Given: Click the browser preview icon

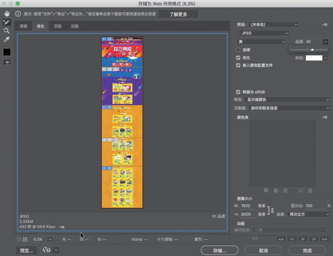Looking at the screenshot, I should click(47, 250).
